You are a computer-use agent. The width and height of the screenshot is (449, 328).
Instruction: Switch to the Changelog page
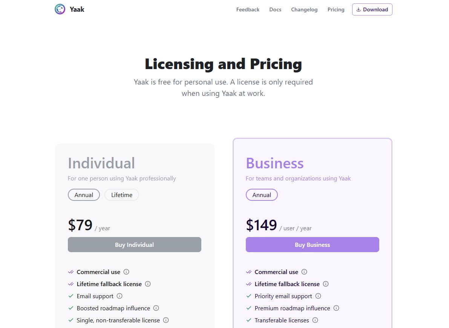pos(304,9)
